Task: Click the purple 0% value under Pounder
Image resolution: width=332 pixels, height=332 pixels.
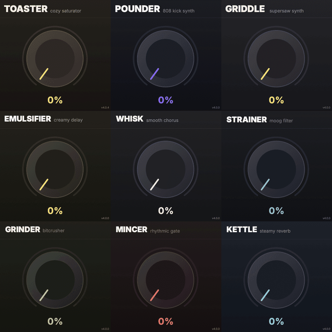Action: click(x=166, y=100)
